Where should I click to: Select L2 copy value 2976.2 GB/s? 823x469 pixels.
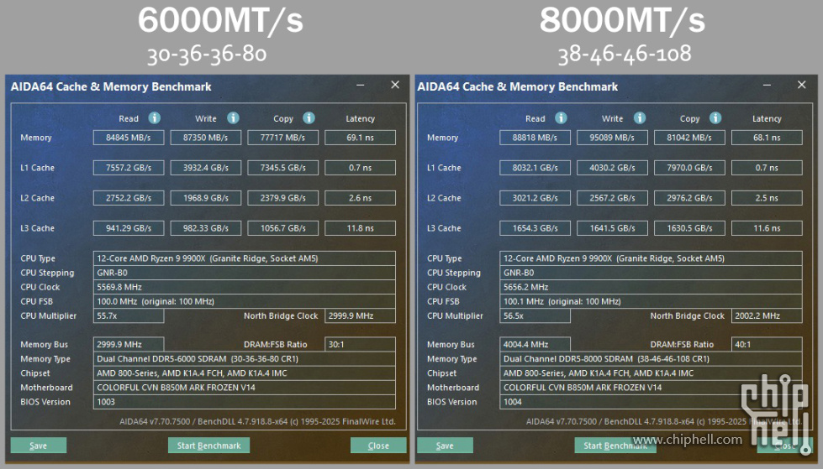(689, 198)
